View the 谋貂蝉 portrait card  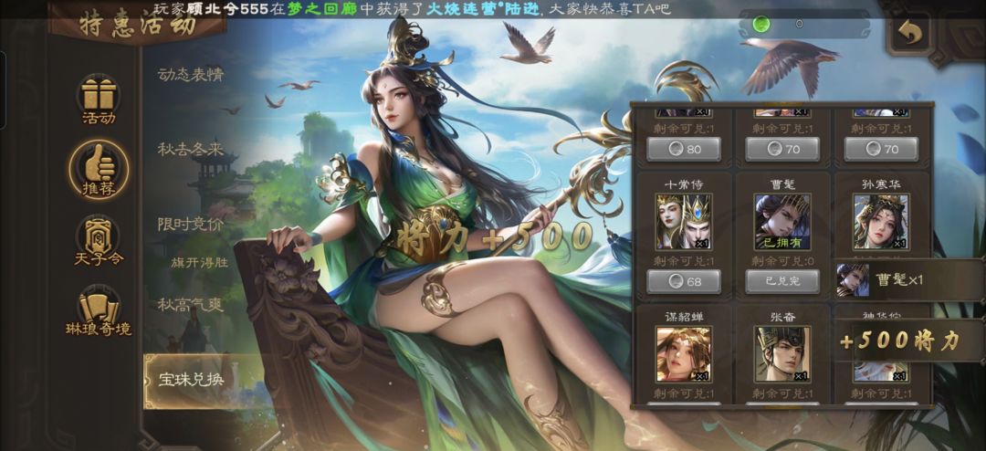pos(684,354)
